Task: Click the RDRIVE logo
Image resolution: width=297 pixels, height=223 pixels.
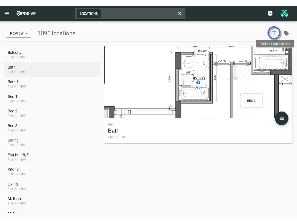Action: pyautogui.click(x=26, y=13)
